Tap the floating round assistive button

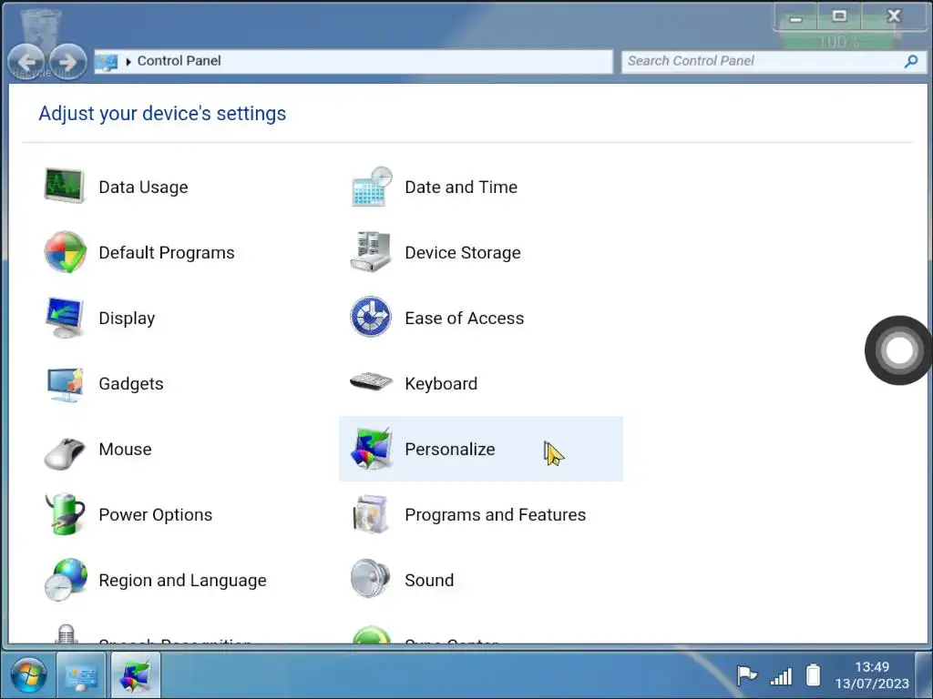point(898,350)
